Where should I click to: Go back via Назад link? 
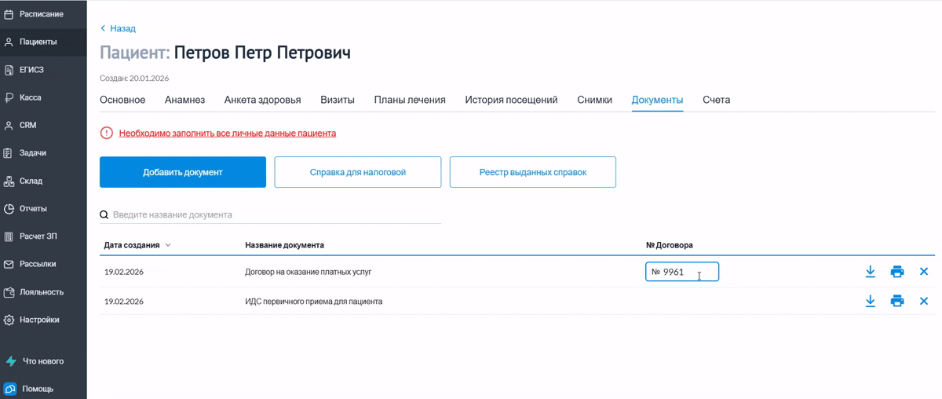[x=122, y=28]
